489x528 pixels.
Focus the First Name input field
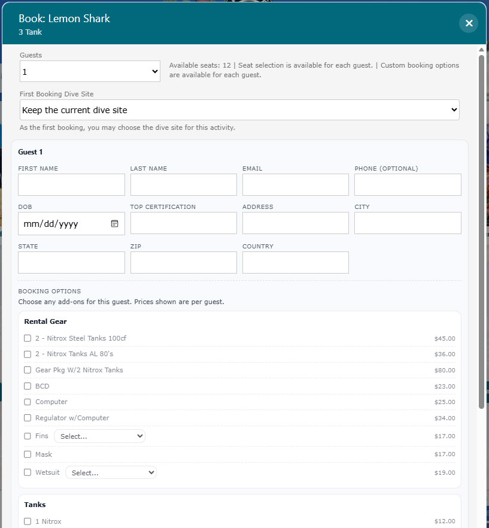[x=71, y=184]
